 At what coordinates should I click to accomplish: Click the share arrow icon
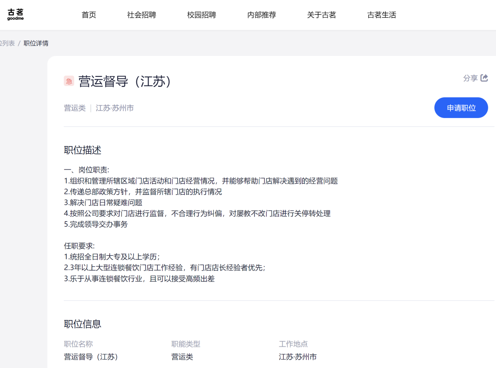point(484,78)
